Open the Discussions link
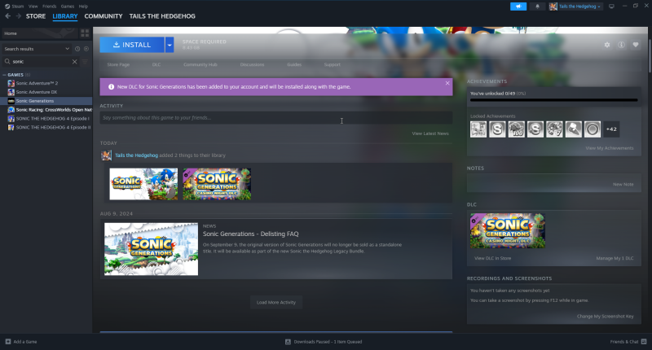Image resolution: width=652 pixels, height=350 pixels. tap(252, 65)
